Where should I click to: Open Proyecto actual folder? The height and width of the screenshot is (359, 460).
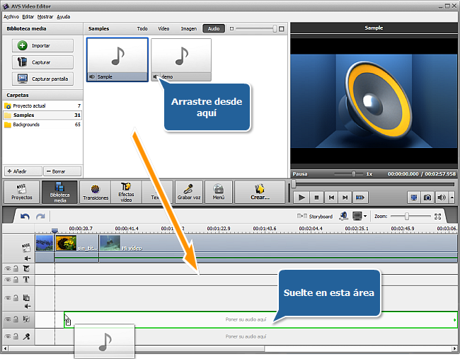pos(42,106)
